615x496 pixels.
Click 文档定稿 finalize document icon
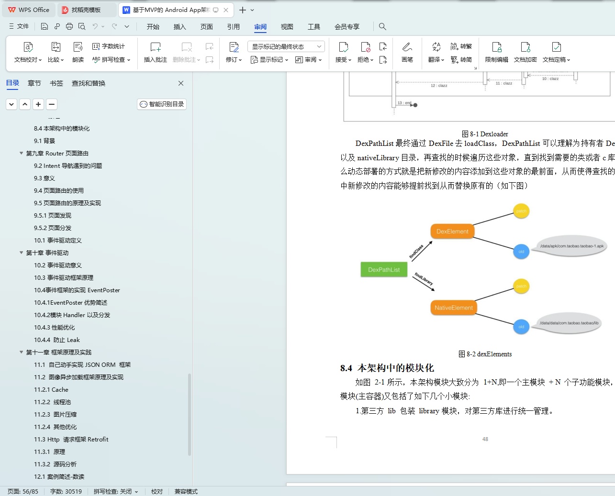point(557,47)
